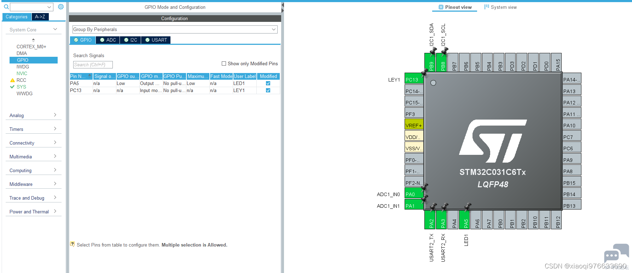Click the ADC tab green status icon

(102, 40)
